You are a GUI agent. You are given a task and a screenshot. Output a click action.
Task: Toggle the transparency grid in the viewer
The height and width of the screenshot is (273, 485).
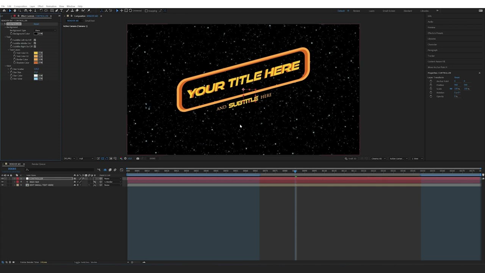[x=102, y=158]
